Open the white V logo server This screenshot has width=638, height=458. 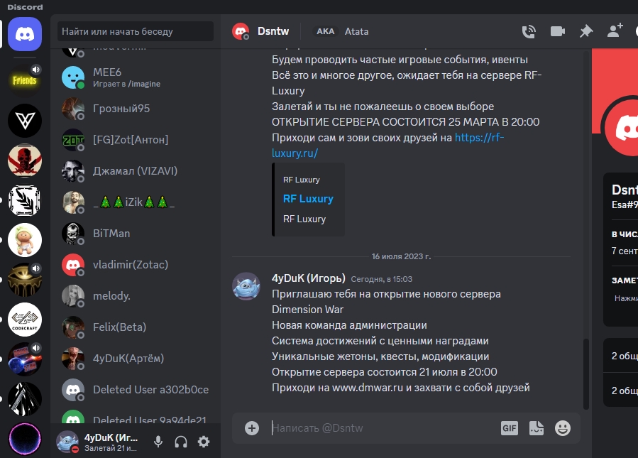click(25, 121)
